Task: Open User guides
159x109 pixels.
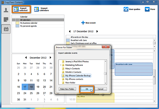Action: pyautogui.click(x=132, y=9)
